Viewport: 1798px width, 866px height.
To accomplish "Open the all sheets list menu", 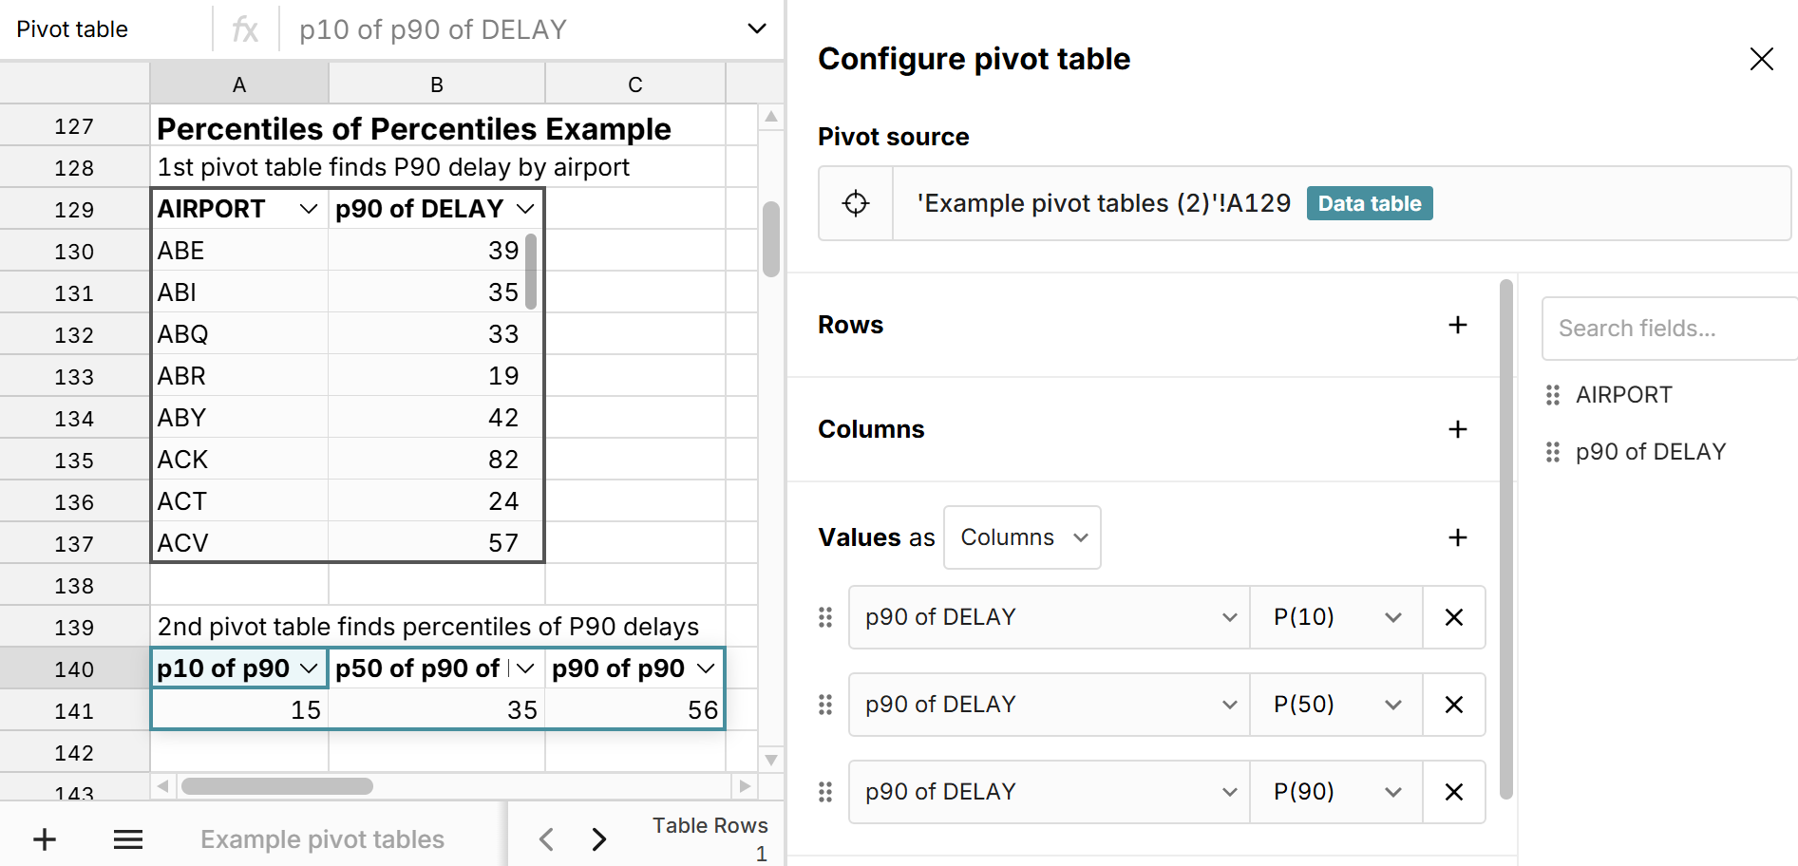I will point(127,839).
